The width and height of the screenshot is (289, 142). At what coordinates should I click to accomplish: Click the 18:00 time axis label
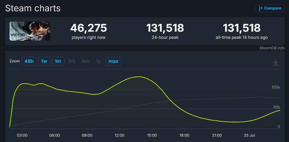point(184,135)
